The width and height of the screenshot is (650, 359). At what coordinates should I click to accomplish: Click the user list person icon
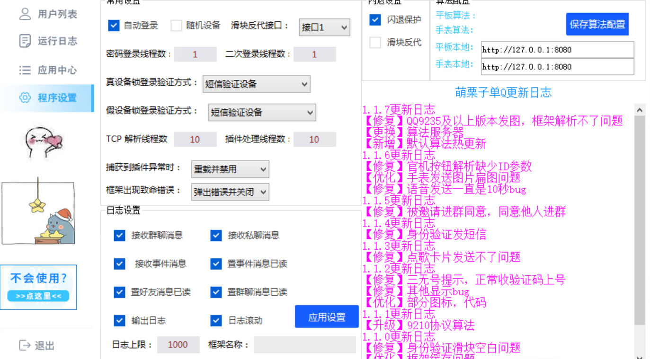click(25, 14)
